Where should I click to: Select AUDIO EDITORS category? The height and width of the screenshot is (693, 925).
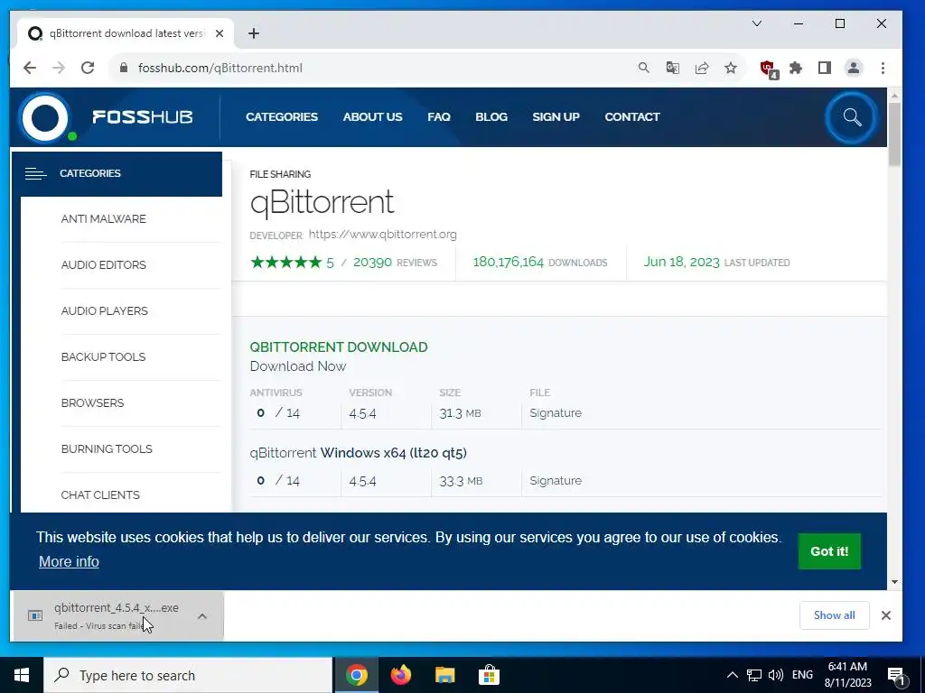(103, 264)
